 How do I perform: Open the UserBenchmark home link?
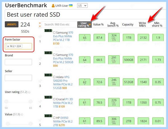point(26,5)
